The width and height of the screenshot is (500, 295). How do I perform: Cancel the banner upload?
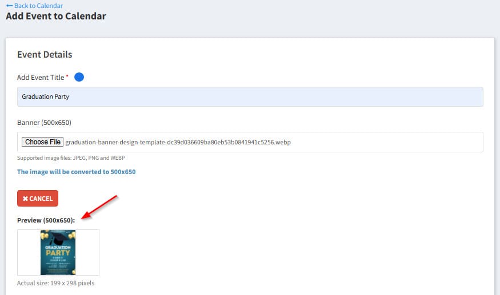(x=38, y=198)
